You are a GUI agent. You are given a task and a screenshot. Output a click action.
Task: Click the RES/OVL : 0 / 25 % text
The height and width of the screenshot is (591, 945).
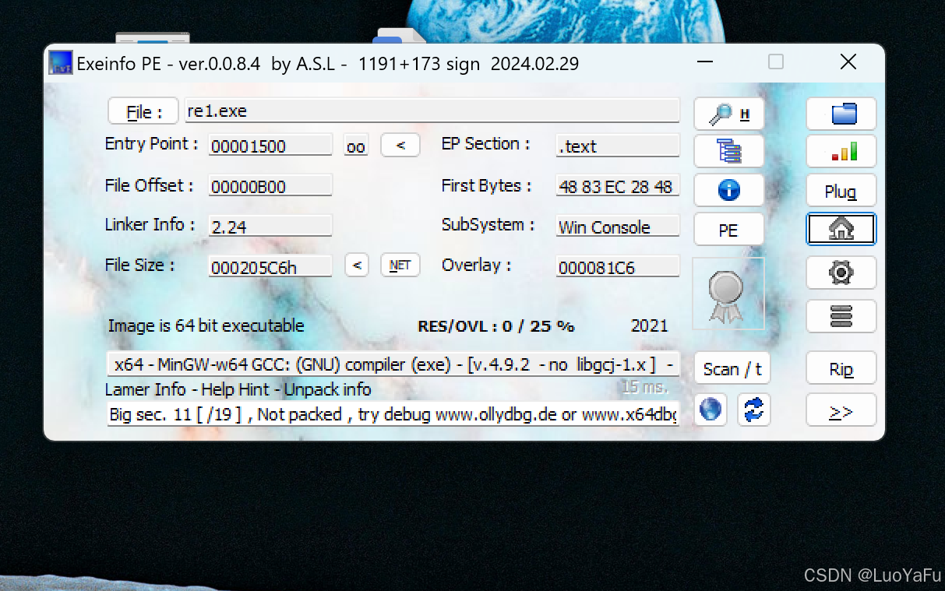[495, 326]
